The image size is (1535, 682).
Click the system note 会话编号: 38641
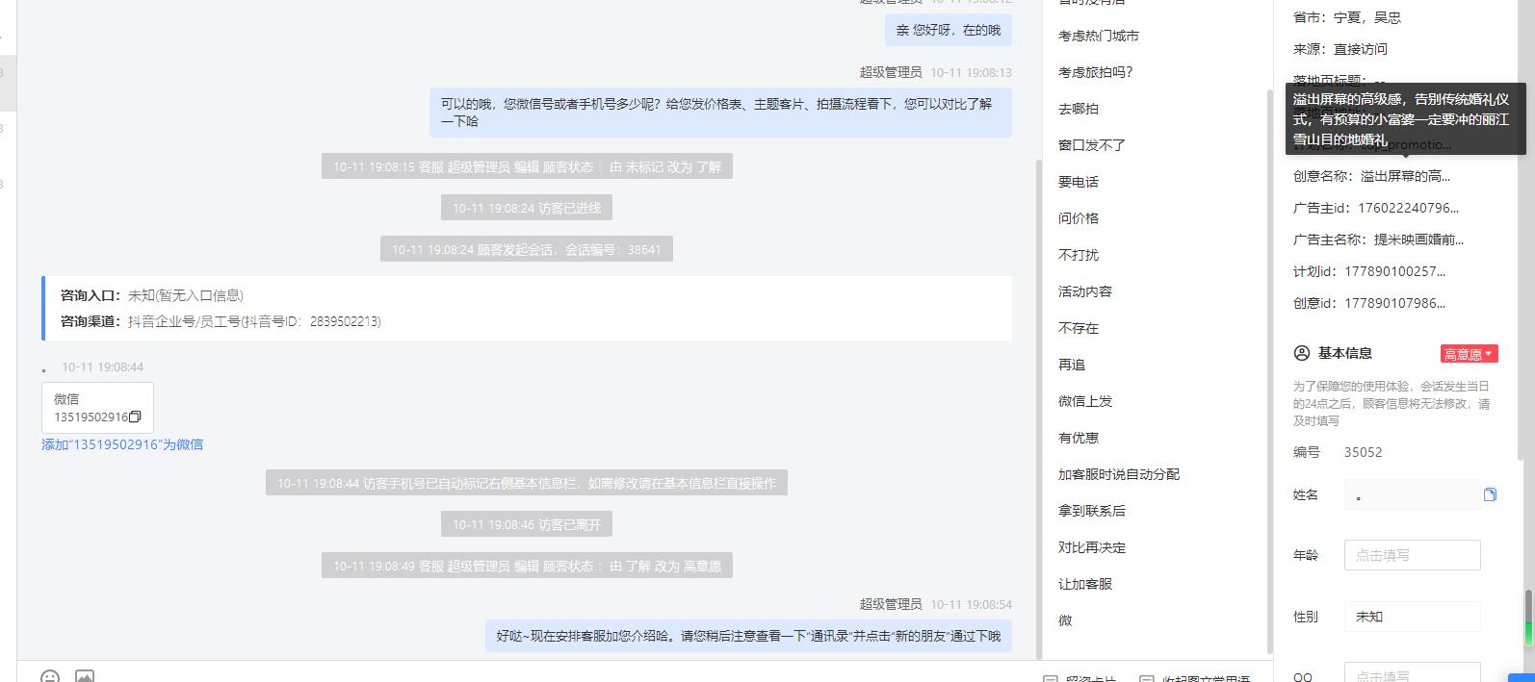tap(527, 249)
